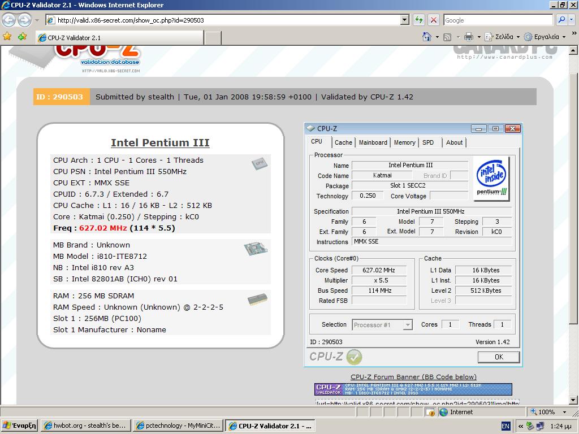Screen dimensions: 579x434
Task: Expand the zoom level dropdown arrow
Action: tap(564, 412)
